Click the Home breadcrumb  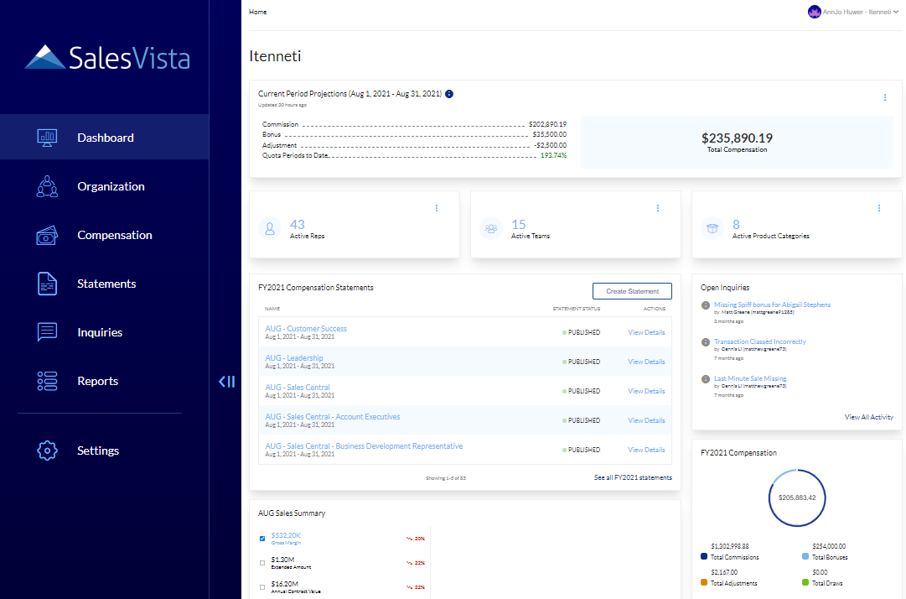(x=257, y=11)
